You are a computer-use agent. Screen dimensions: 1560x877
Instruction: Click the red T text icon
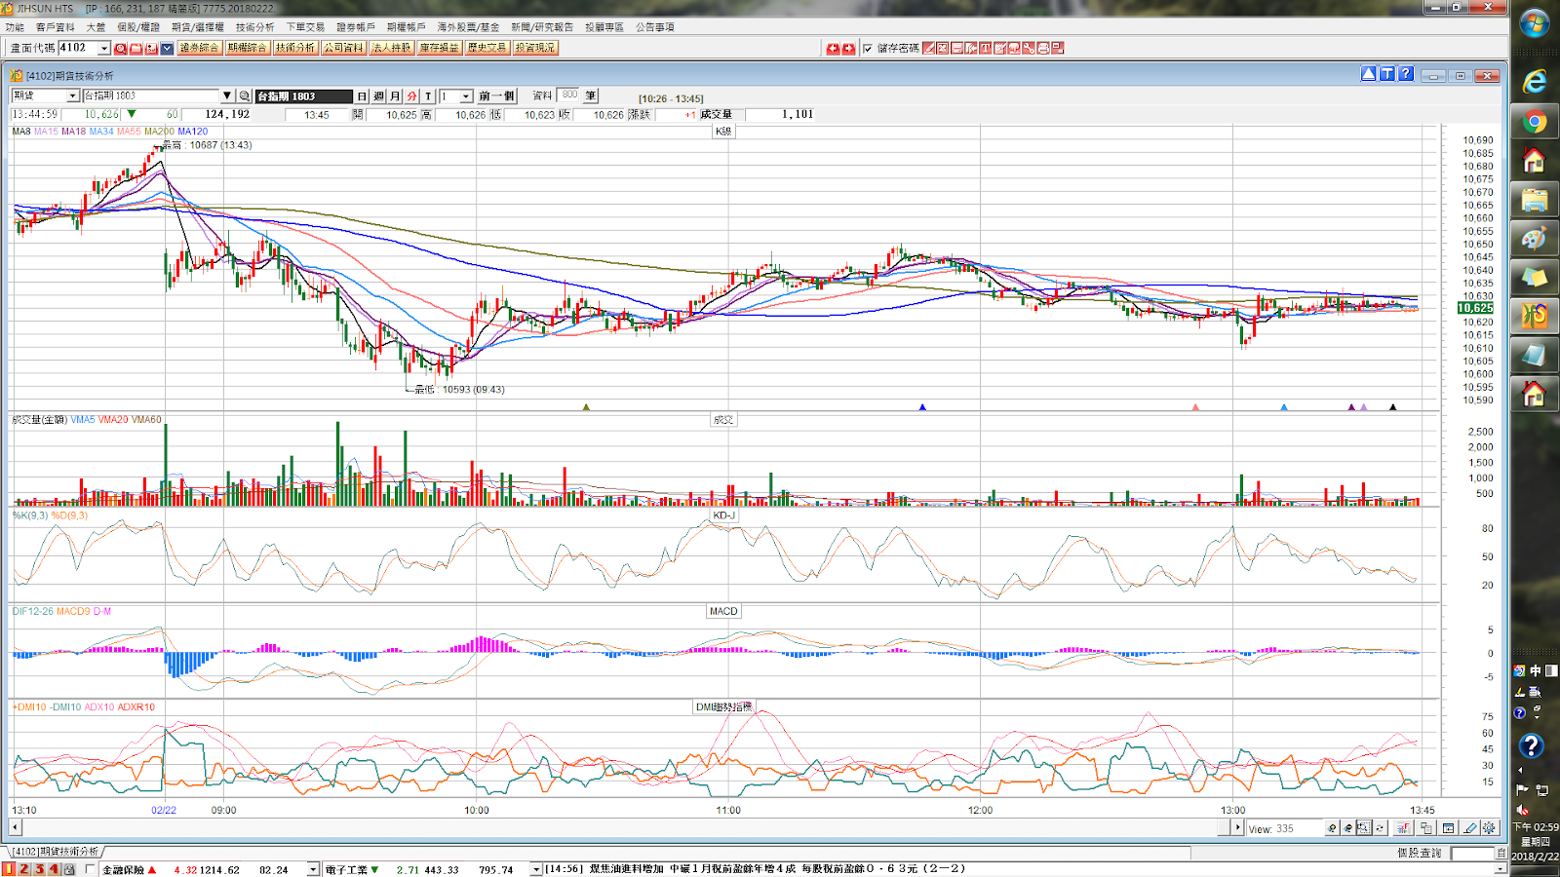coord(986,48)
